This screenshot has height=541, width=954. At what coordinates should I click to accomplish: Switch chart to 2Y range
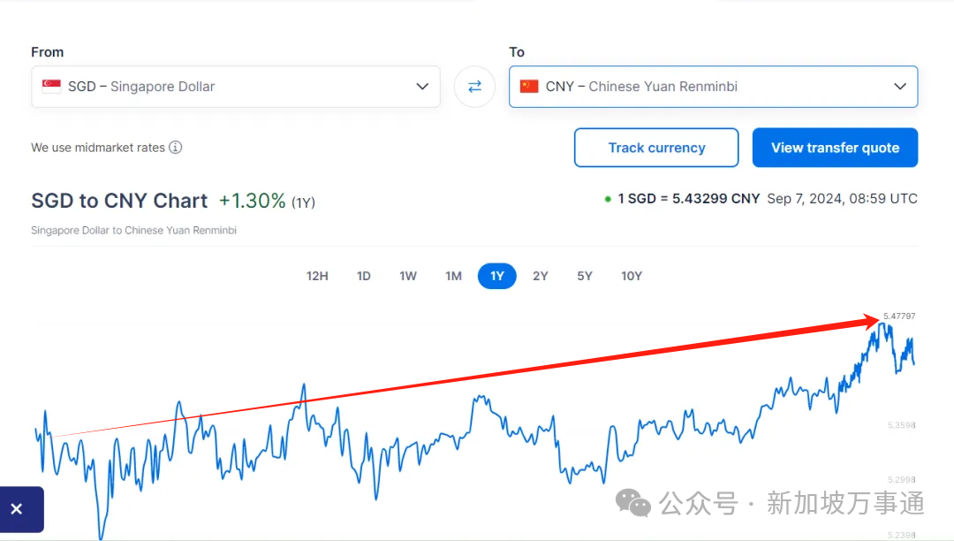pos(541,276)
